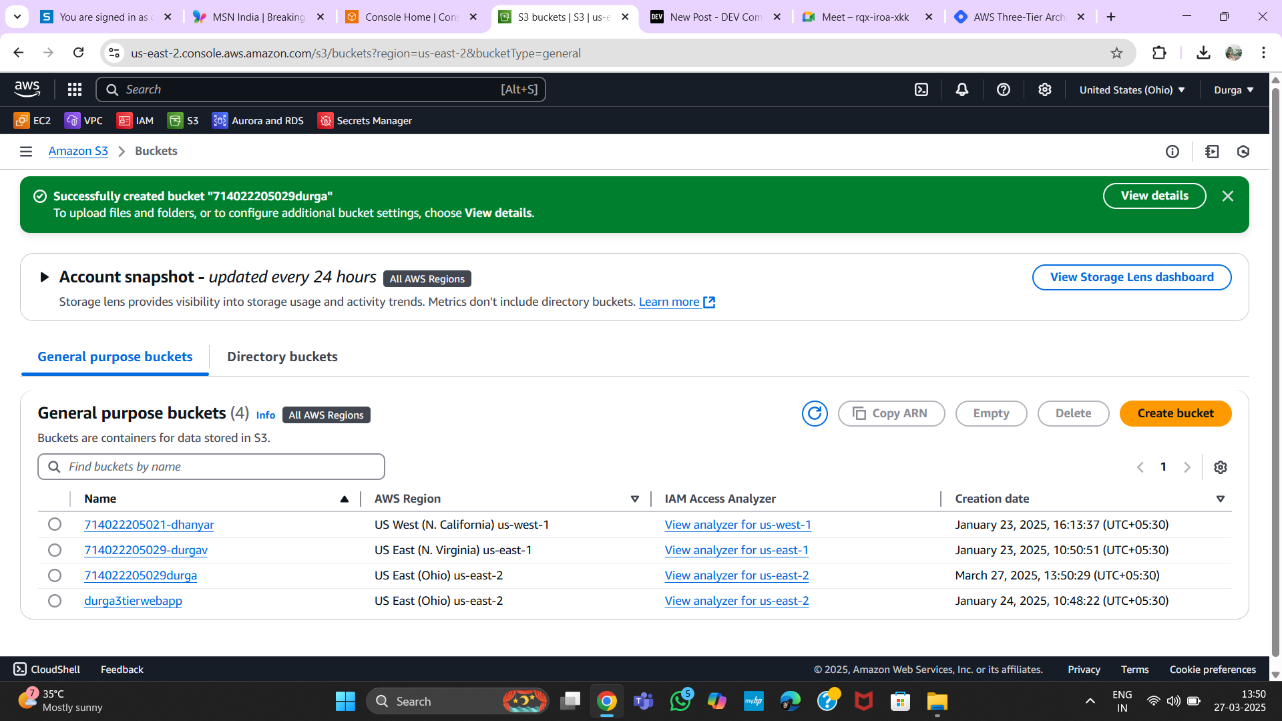1282x721 pixels.
Task: Open WhatsApp from the taskbar
Action: tap(680, 702)
